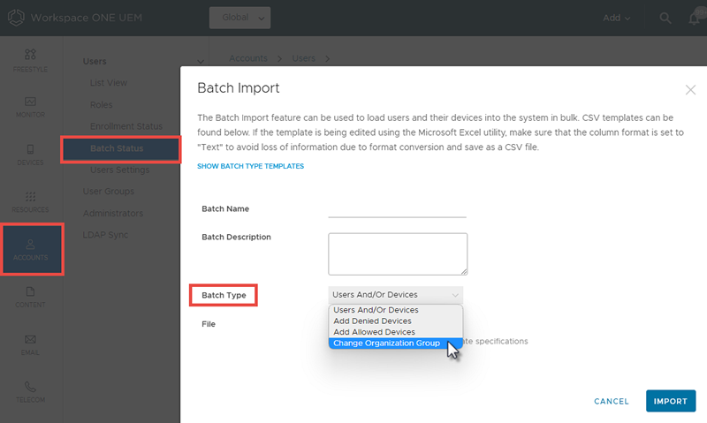Select Add Allowed Devices option

click(395, 332)
